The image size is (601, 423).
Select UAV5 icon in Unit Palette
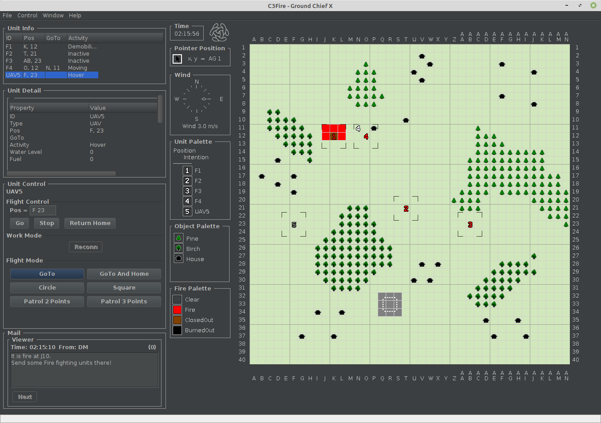tap(187, 211)
